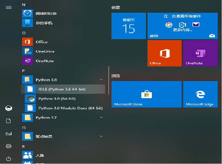Open the OneNote icon in the app list
The image size is (222, 164).
[27, 61]
